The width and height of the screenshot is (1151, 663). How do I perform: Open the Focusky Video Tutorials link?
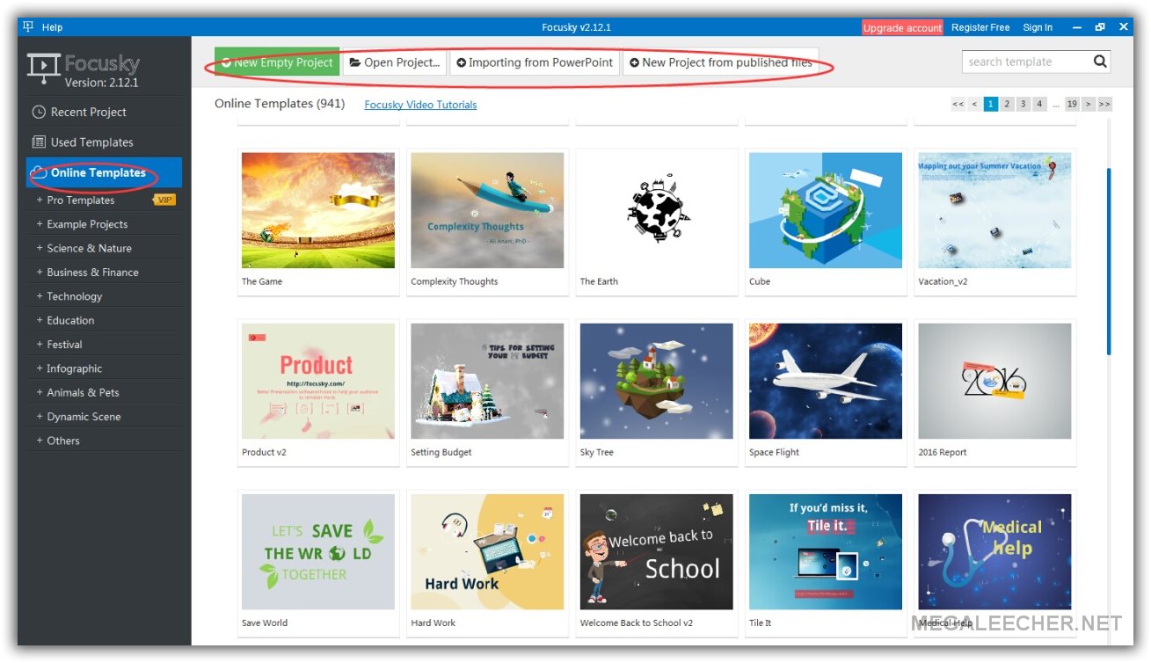pyautogui.click(x=420, y=105)
